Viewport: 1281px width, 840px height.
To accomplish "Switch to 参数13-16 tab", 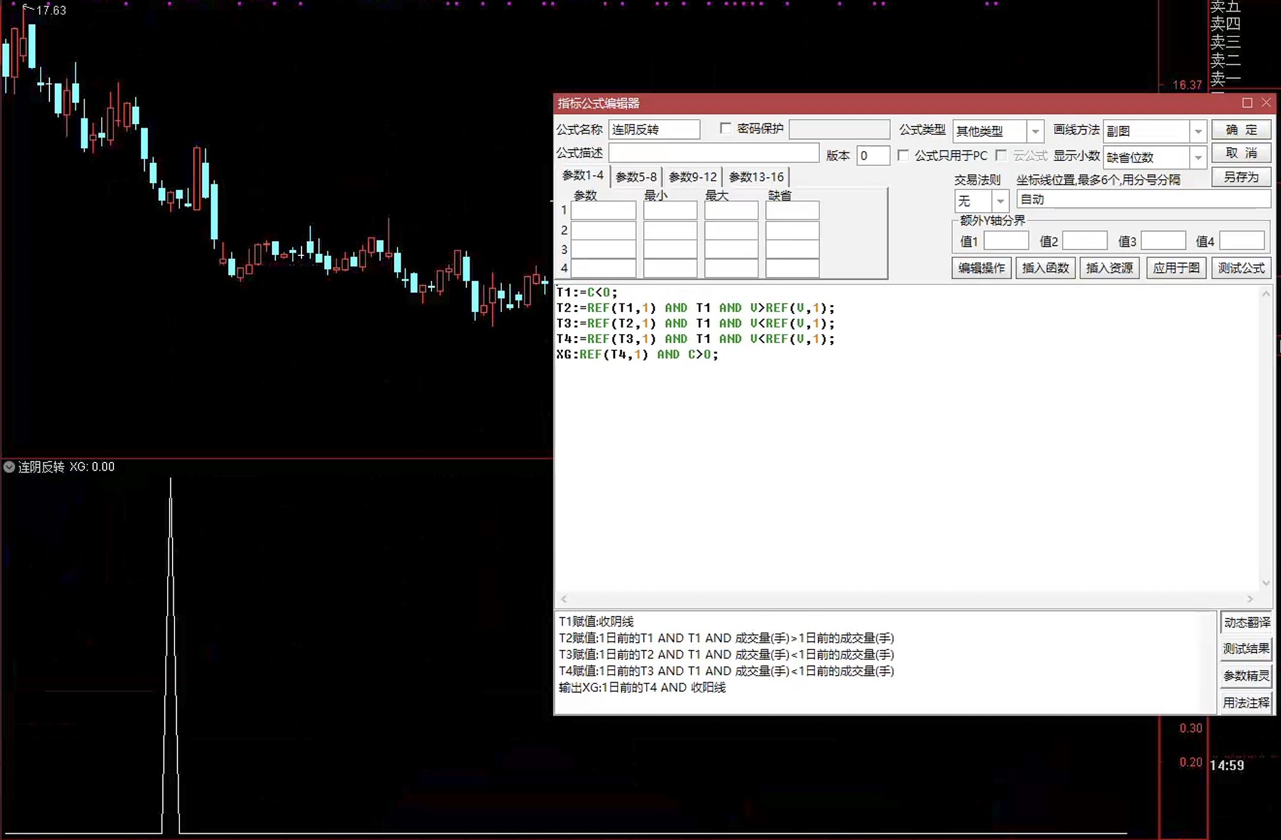I will coord(756,177).
